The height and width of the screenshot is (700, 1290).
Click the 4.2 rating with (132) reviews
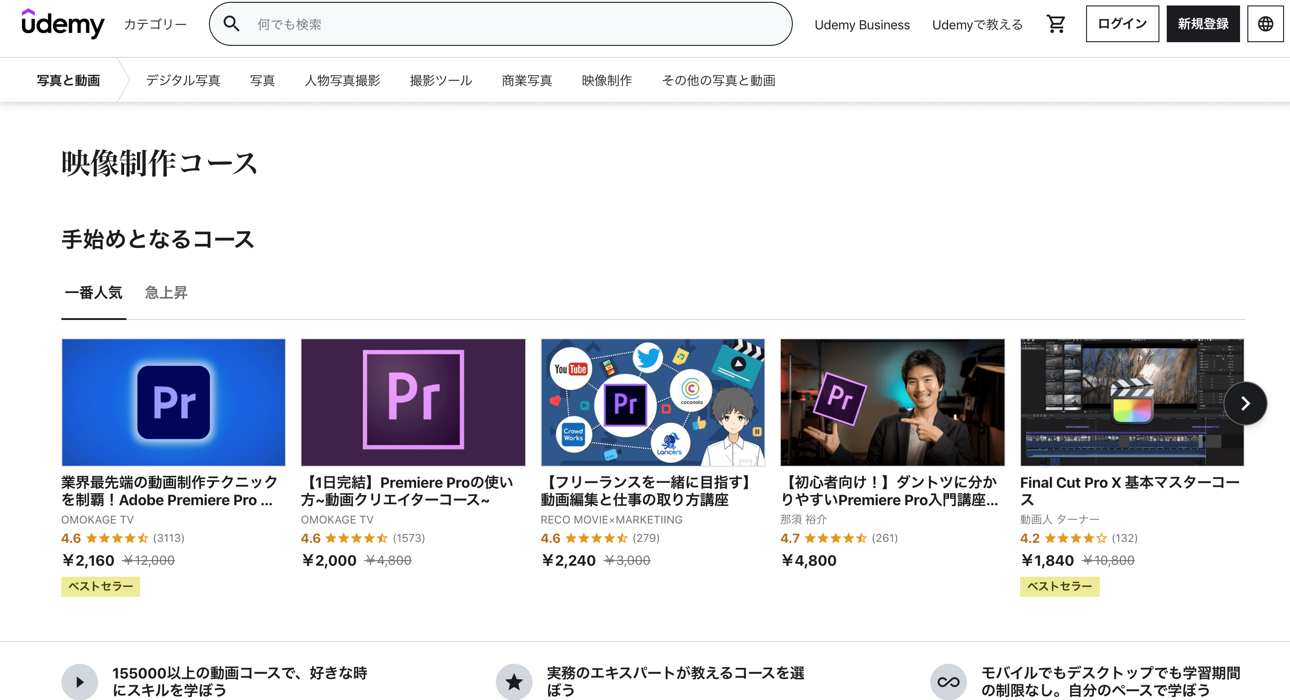point(1079,538)
